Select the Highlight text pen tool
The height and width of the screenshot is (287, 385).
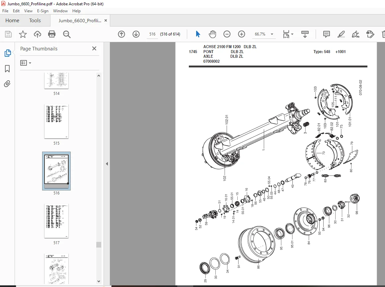[341, 34]
